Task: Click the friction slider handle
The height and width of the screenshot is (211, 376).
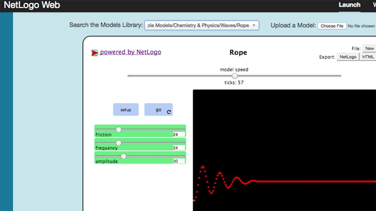Action: [x=118, y=129]
